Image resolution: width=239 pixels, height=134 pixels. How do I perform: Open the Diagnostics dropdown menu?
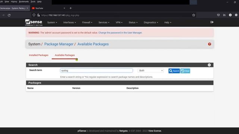point(151,22)
